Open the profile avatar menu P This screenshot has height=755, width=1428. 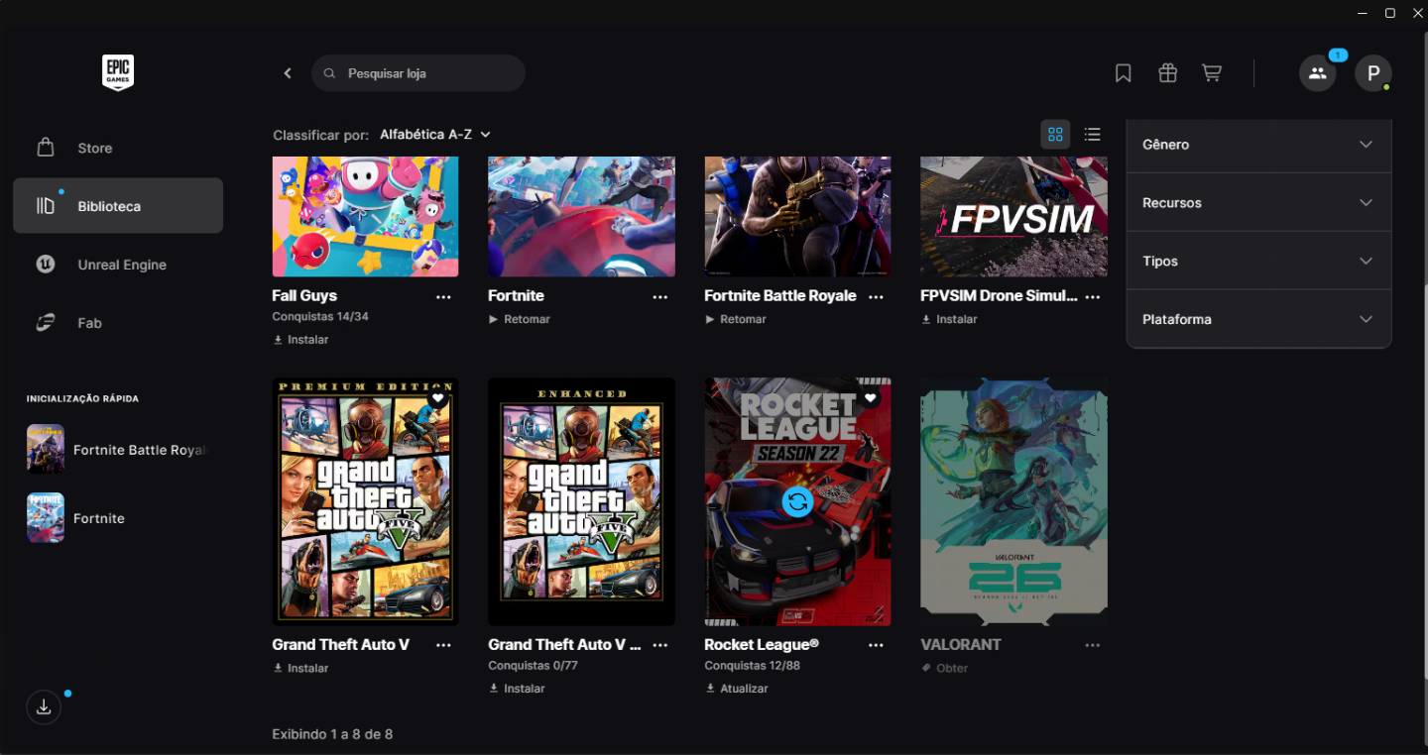(x=1373, y=73)
